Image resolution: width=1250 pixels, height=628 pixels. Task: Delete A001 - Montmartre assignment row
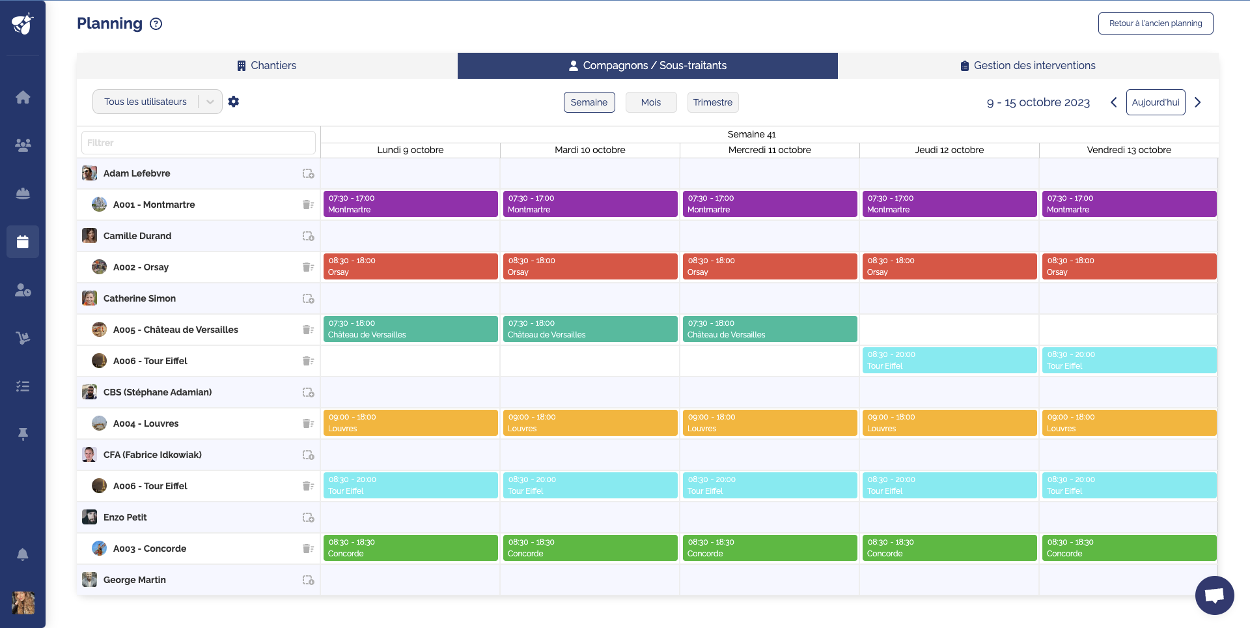point(308,205)
